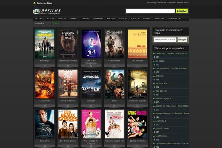Click the green arrow beside Jurassic World
Image resolution: width=222 pixels, height=148 pixels.
coord(154,129)
